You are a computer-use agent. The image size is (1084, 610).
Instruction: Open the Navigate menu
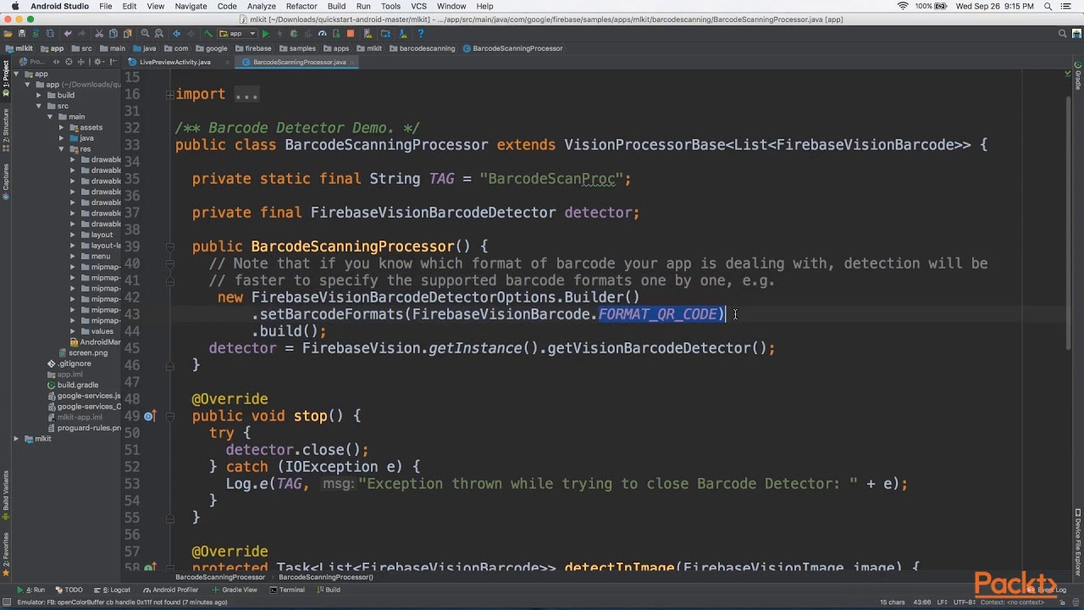pos(191,6)
